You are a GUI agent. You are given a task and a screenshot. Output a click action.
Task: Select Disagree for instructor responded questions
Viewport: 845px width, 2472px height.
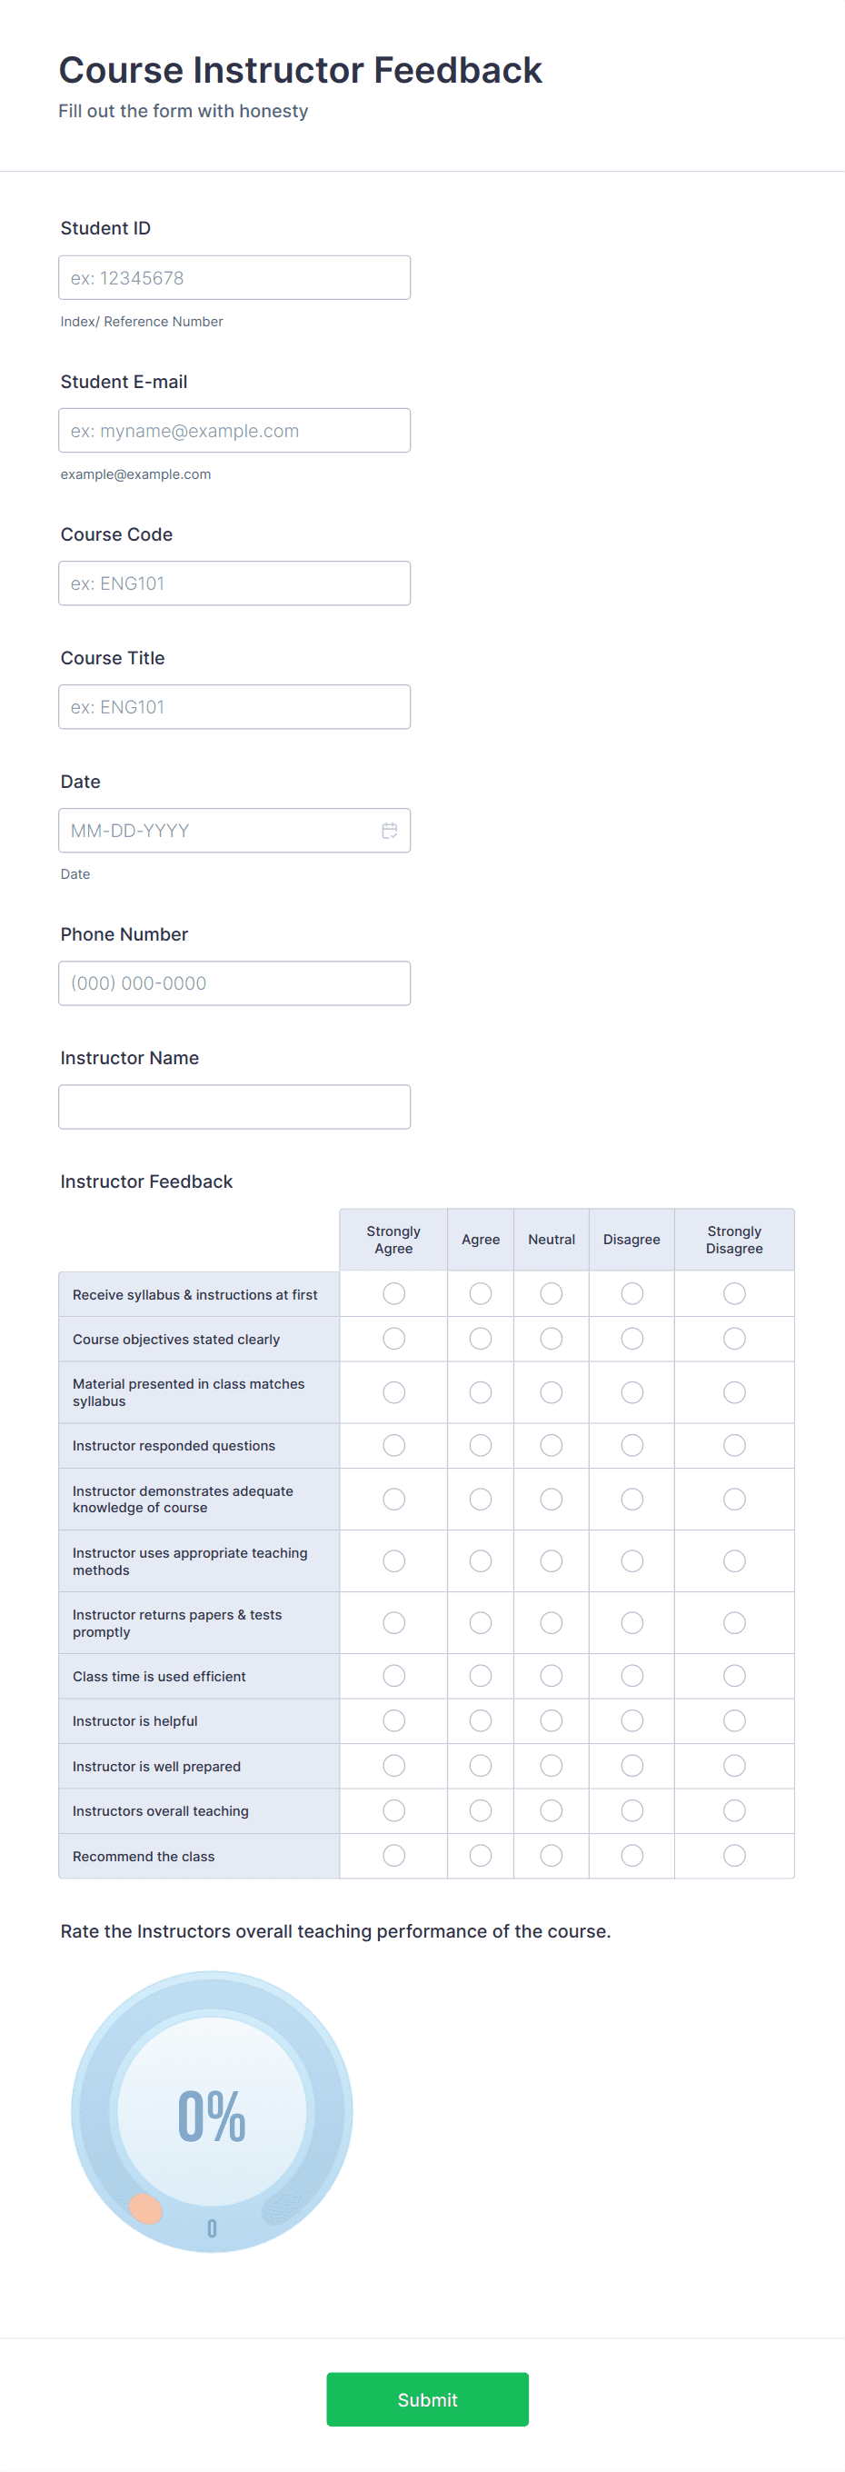tap(631, 1445)
